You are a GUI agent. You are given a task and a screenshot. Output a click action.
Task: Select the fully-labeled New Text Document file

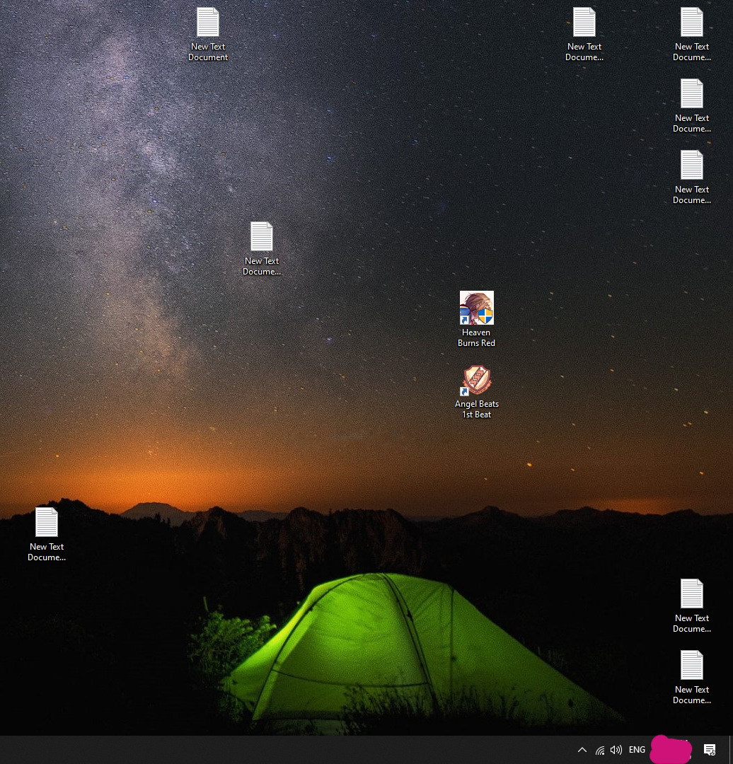(x=208, y=34)
